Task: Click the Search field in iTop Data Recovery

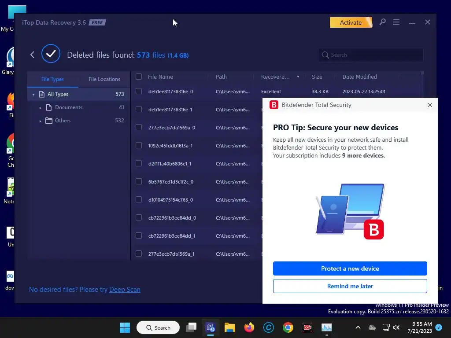Action: 370,55
